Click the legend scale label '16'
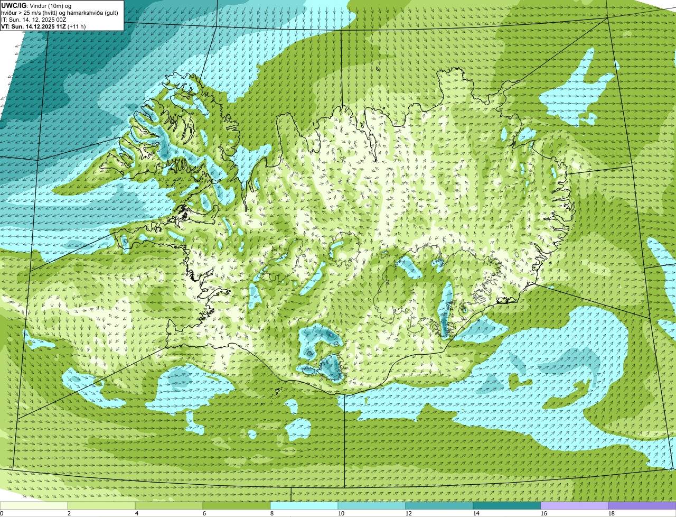The width and height of the screenshot is (676, 517). pos(544,513)
